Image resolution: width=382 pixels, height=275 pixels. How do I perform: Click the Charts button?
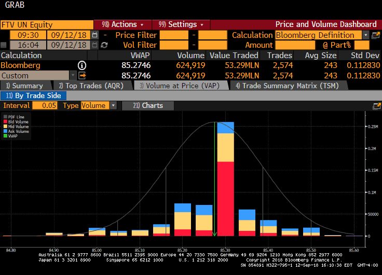click(x=148, y=105)
